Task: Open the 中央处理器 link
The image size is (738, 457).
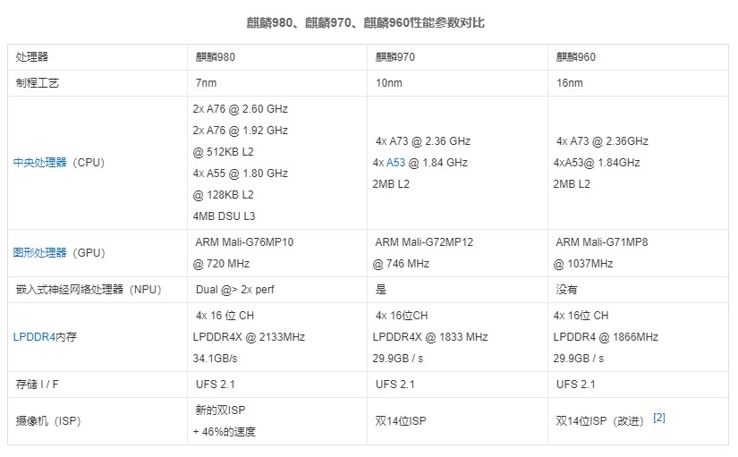Action: [x=40, y=163]
